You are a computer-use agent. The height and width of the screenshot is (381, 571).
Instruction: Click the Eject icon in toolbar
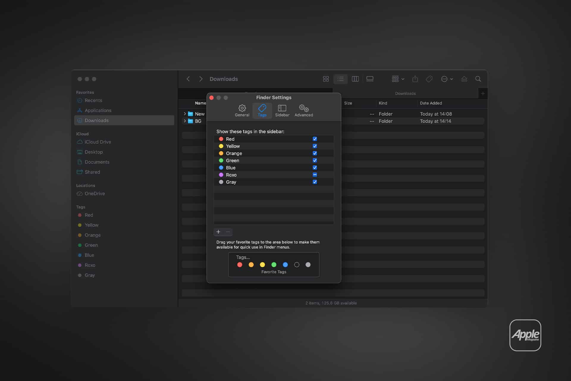point(464,79)
